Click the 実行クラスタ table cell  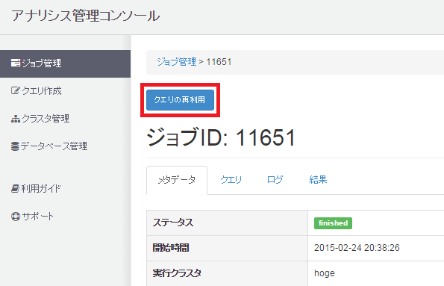click(x=227, y=273)
